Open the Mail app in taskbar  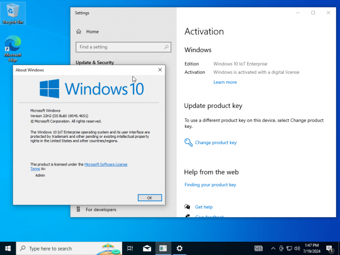147,248
